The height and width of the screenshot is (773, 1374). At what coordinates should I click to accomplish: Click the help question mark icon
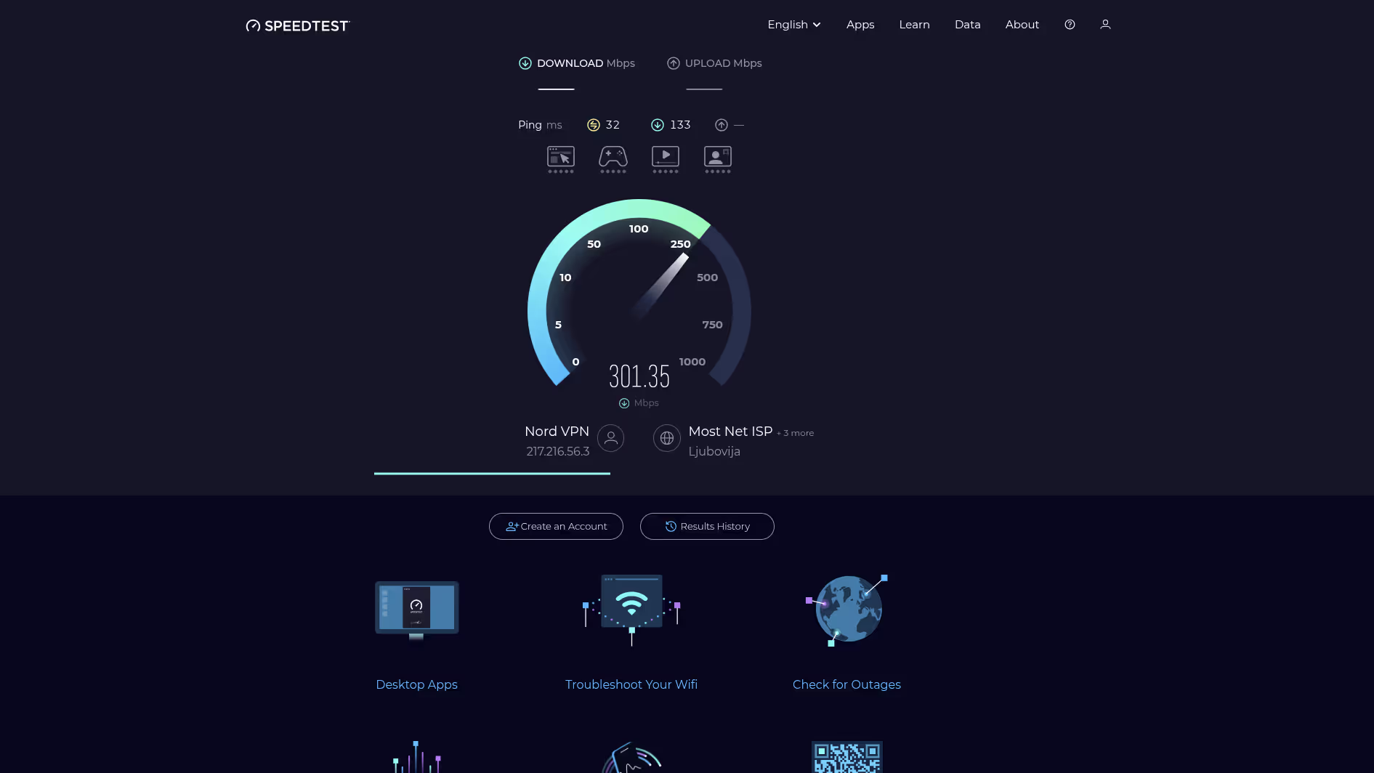pyautogui.click(x=1070, y=24)
